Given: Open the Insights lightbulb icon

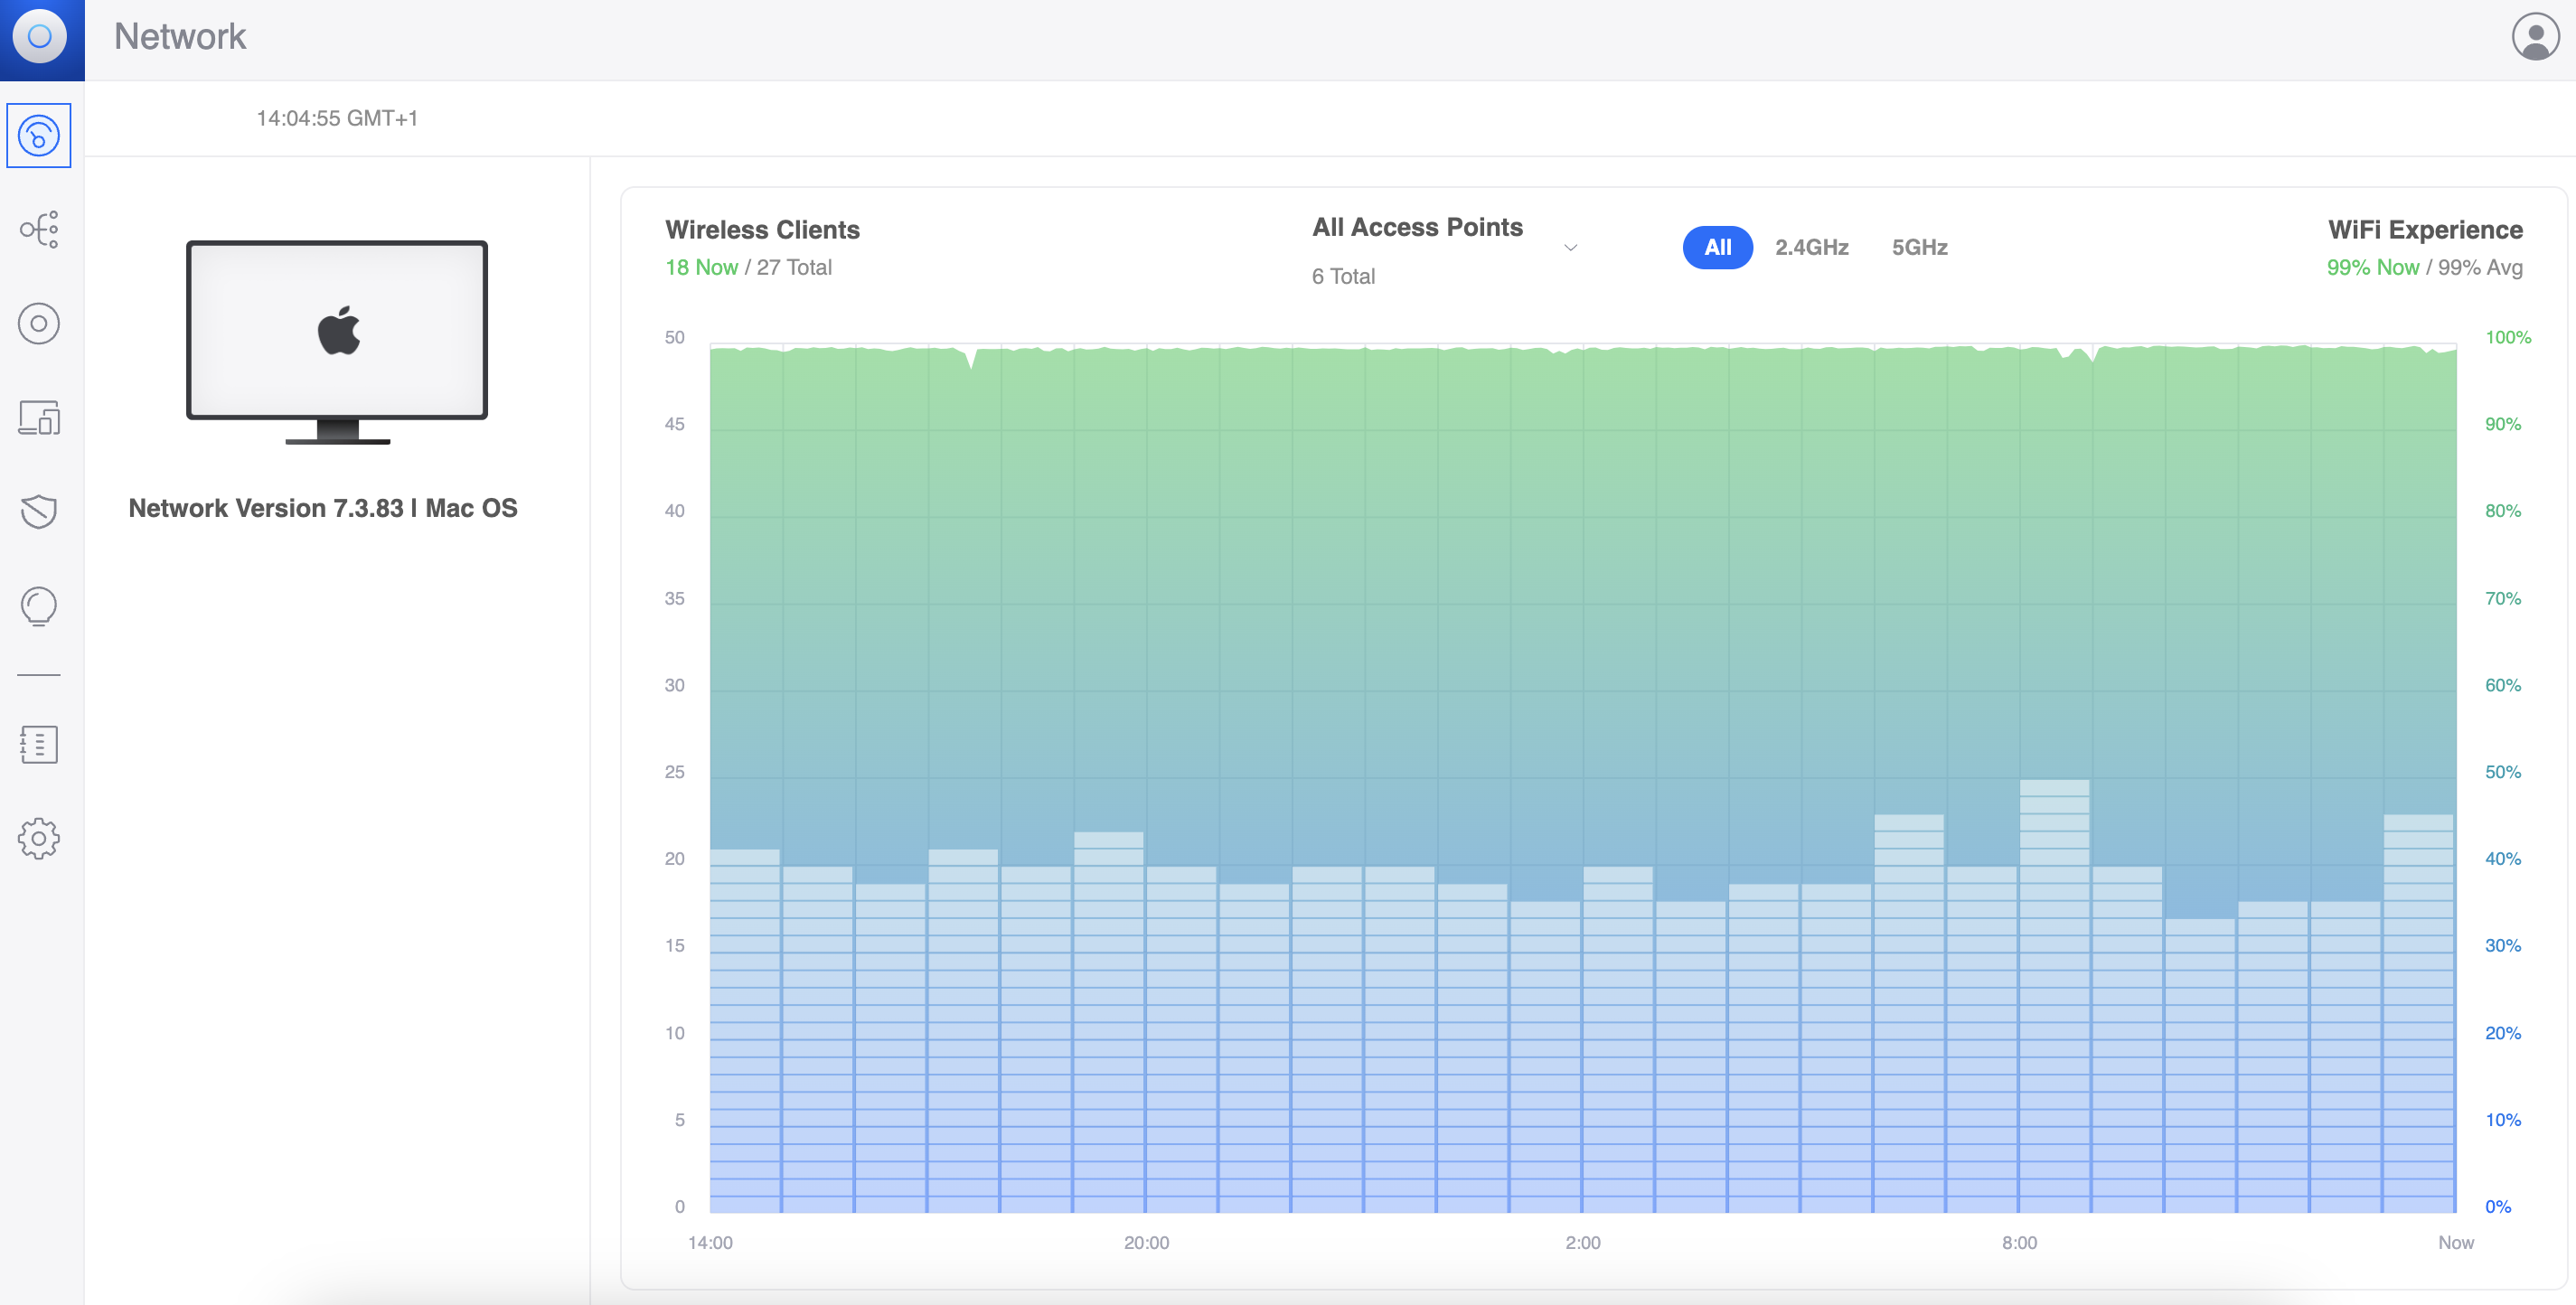Looking at the screenshot, I should coord(39,606).
